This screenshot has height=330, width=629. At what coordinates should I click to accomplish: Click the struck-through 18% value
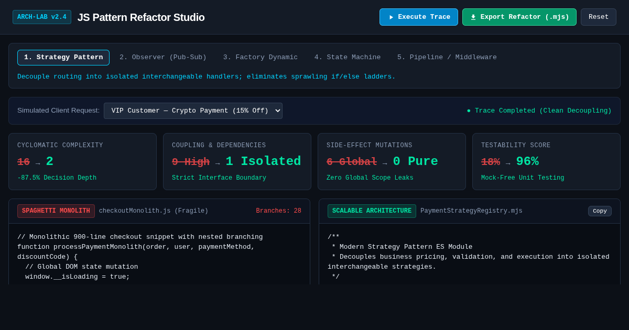point(491,162)
